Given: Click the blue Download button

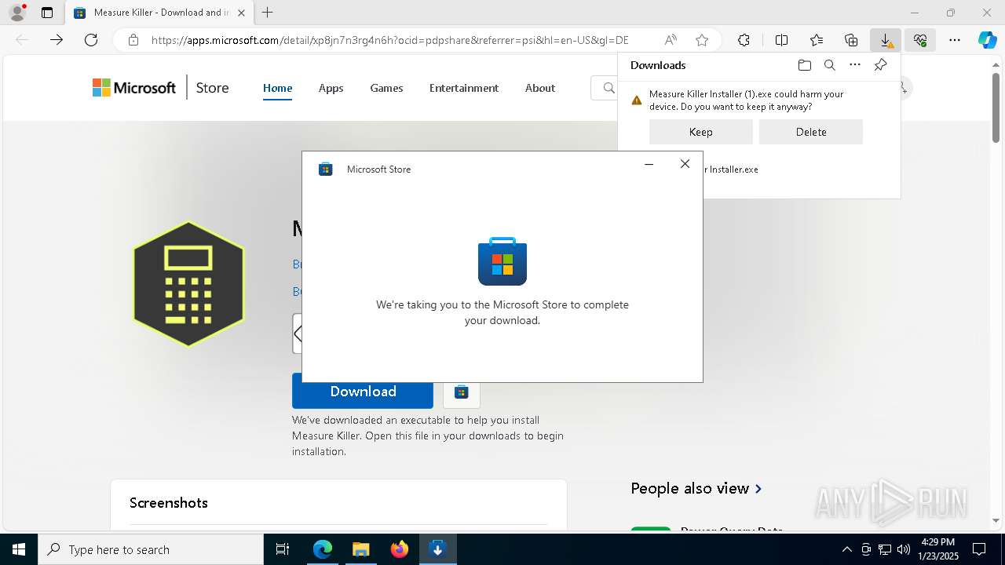Looking at the screenshot, I should click(363, 392).
